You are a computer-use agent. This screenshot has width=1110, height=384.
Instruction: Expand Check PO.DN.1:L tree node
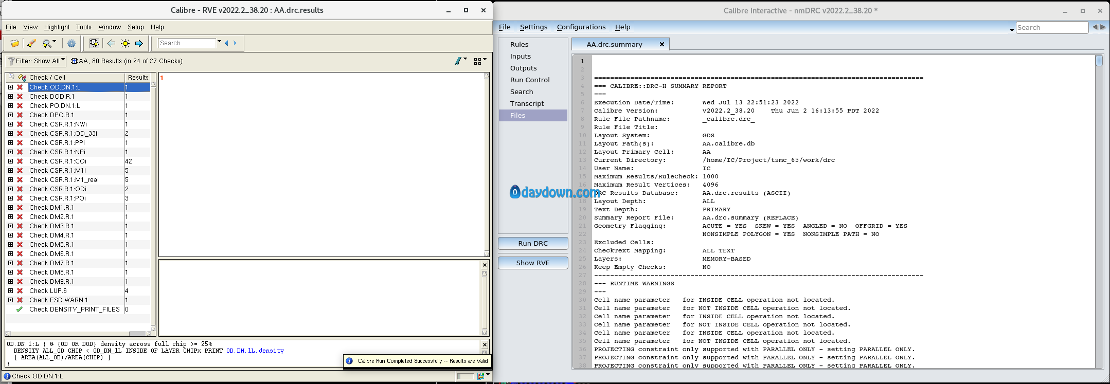(10, 106)
